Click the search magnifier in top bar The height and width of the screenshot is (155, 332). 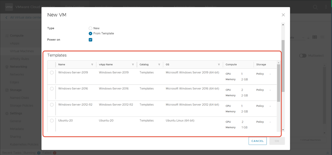coord(315,8)
